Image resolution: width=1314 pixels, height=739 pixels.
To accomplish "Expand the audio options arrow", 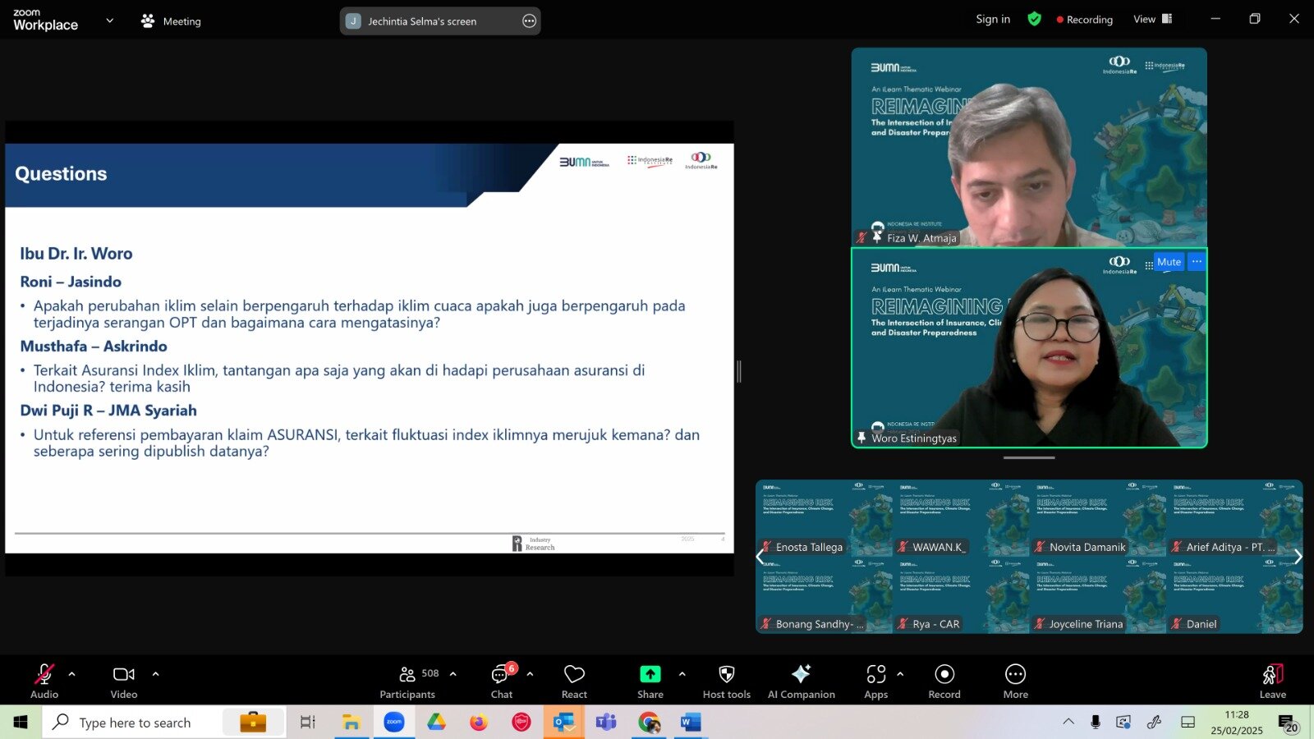I will [x=71, y=674].
